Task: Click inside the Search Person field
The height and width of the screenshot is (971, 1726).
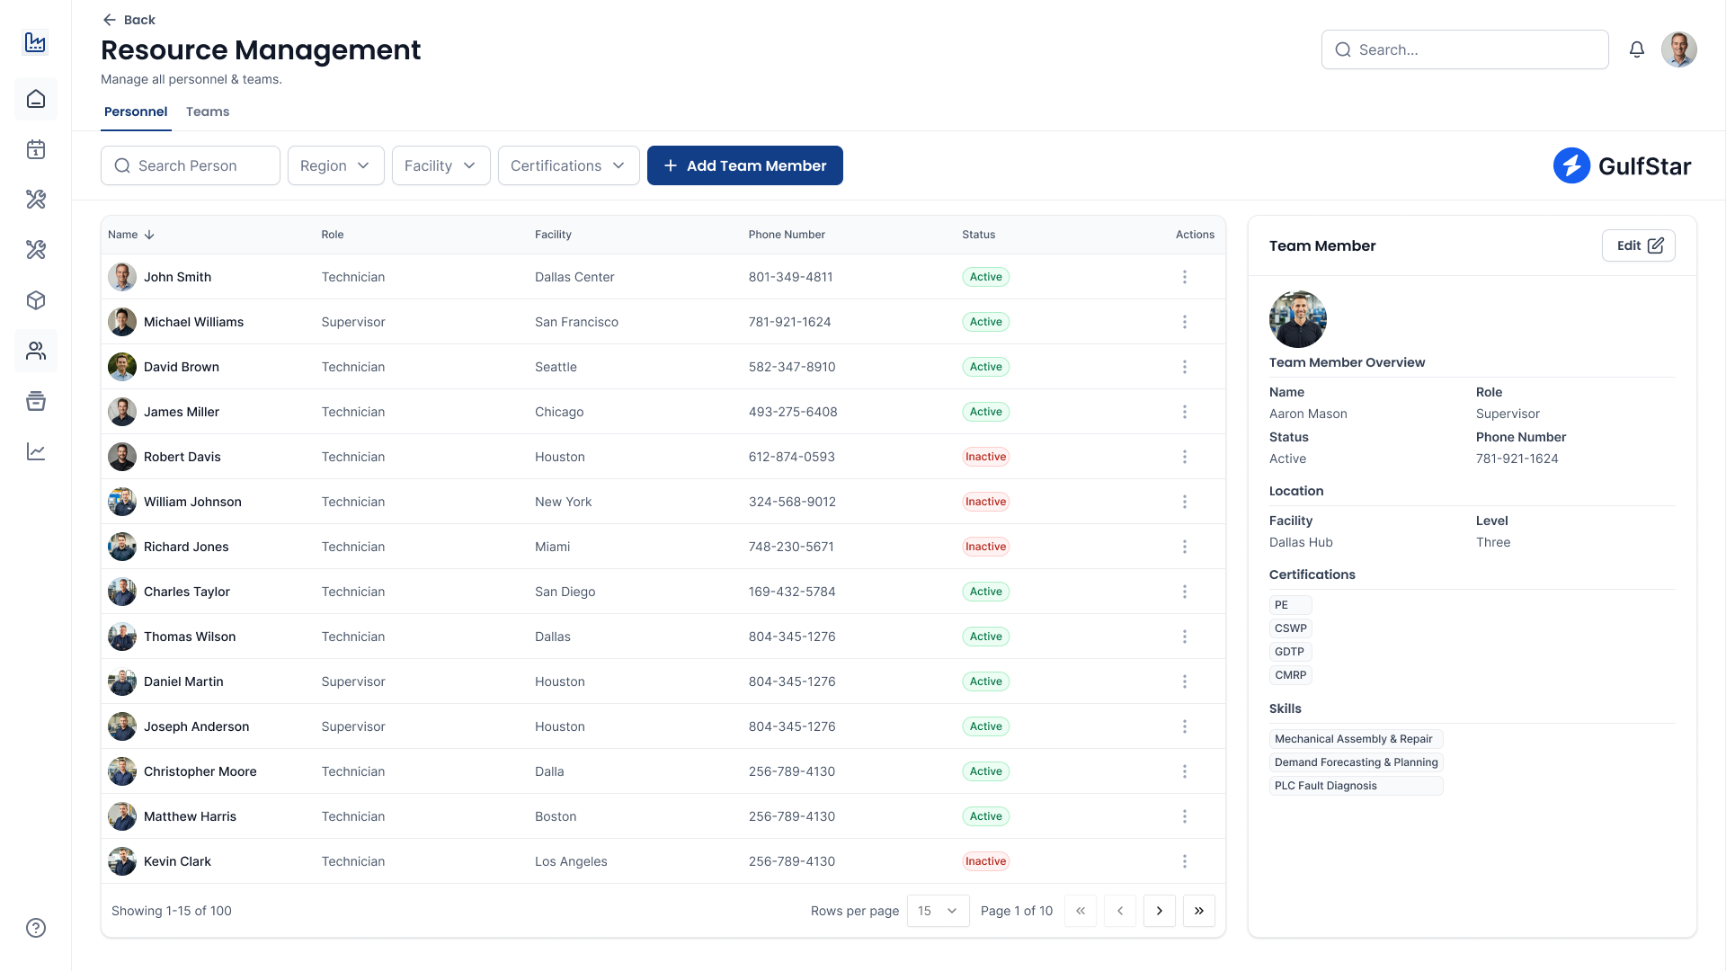Action: (190, 165)
